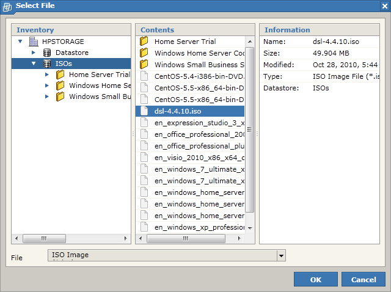Click the Contents panel header
The height and width of the screenshot is (292, 391).
pos(195,30)
